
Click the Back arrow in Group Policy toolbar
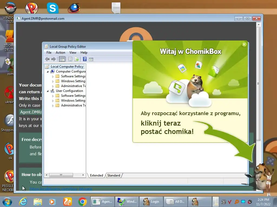pyautogui.click(x=47, y=59)
